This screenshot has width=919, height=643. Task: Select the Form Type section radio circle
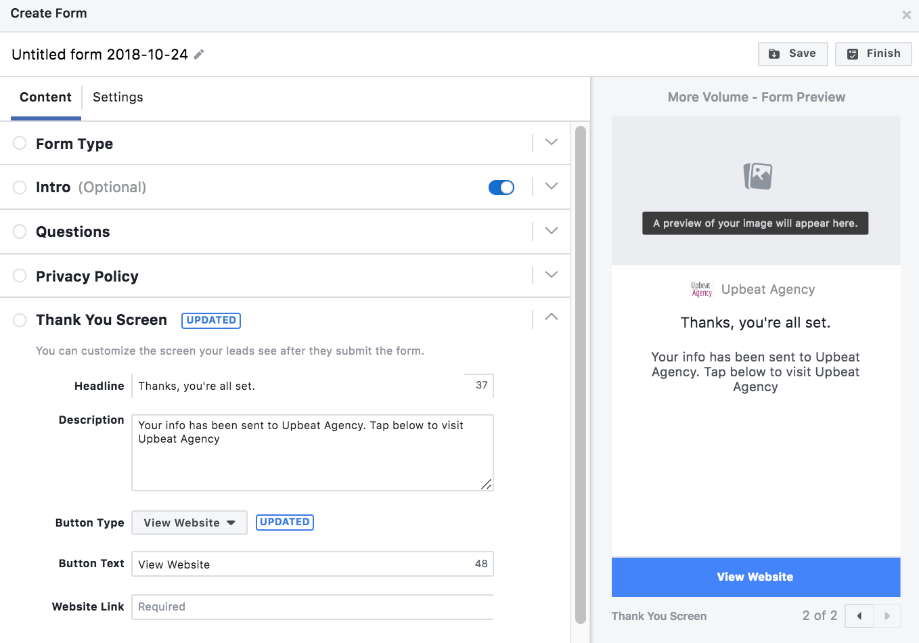click(20, 143)
